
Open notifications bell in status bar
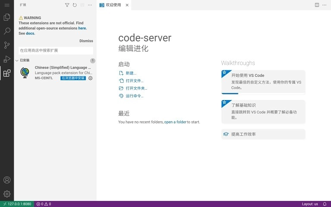pos(325,204)
